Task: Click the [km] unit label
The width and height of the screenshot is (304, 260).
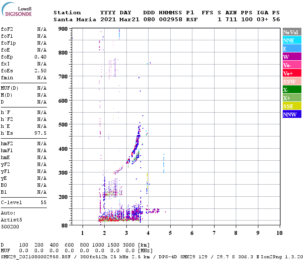Action: (144, 245)
